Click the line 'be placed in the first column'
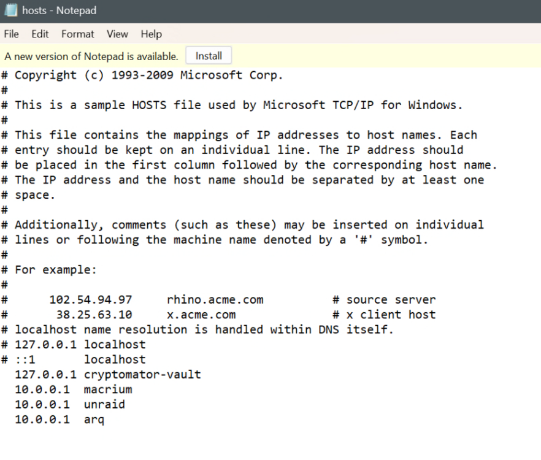This screenshot has width=541, height=460. coord(249,165)
